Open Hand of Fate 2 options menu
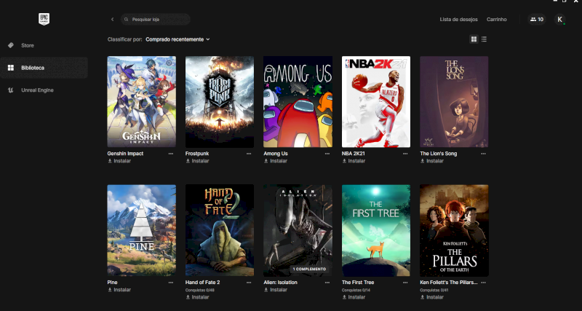This screenshot has width=582, height=311. [x=250, y=283]
